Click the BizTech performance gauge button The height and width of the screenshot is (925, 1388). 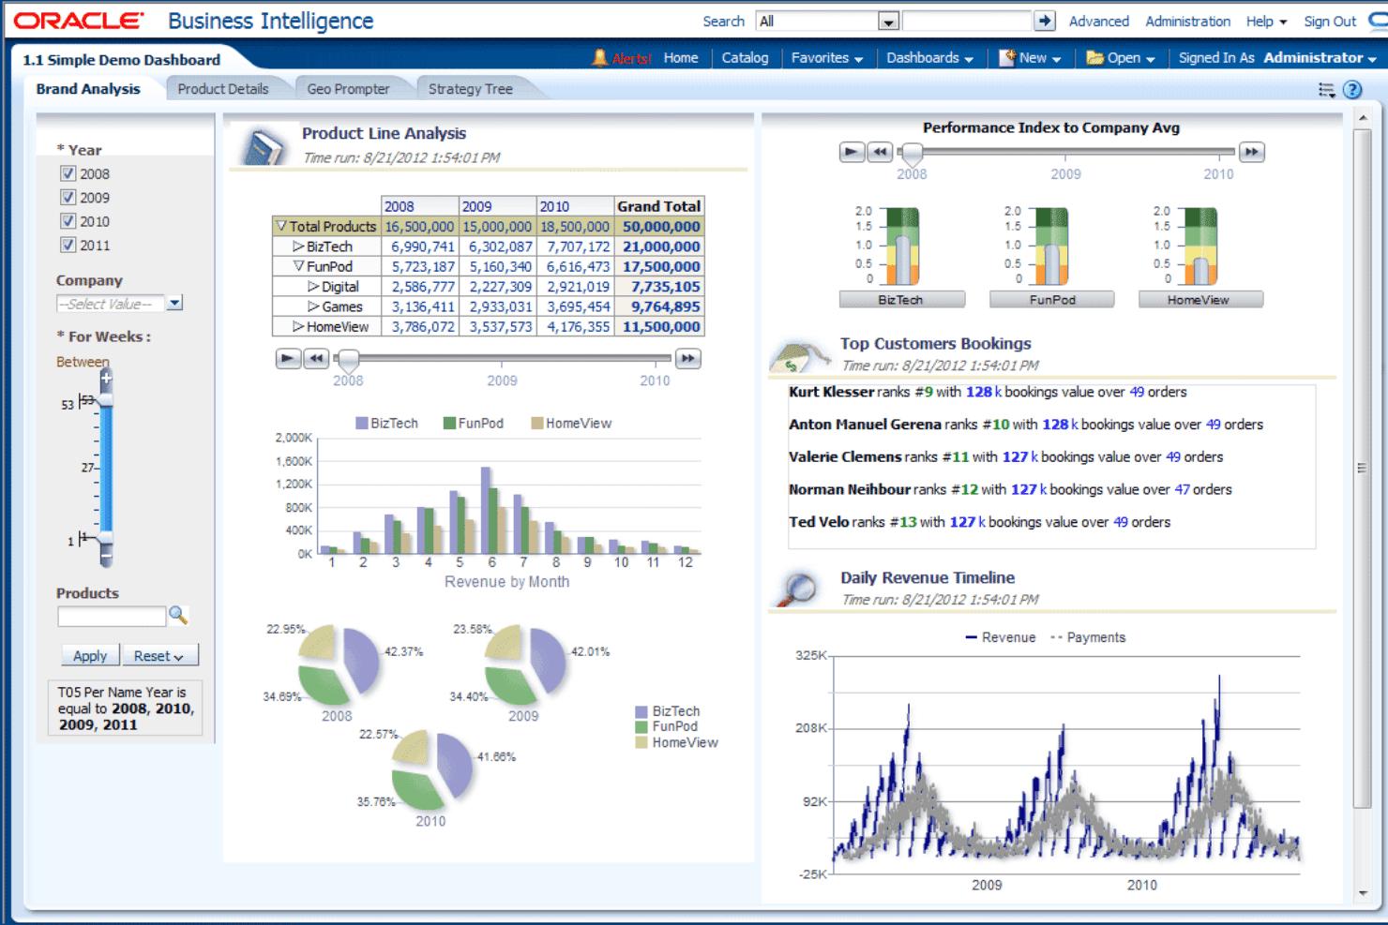[902, 300]
